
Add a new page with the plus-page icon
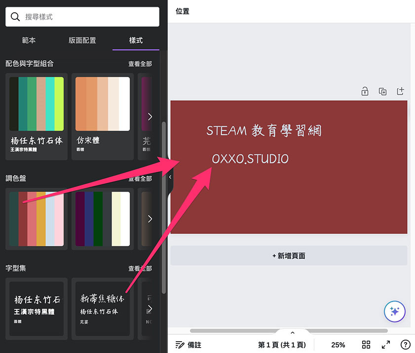(400, 91)
